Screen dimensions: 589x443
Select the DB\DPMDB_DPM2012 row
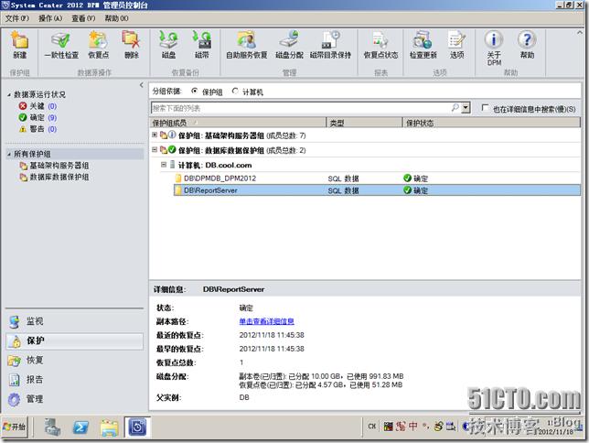point(377,178)
